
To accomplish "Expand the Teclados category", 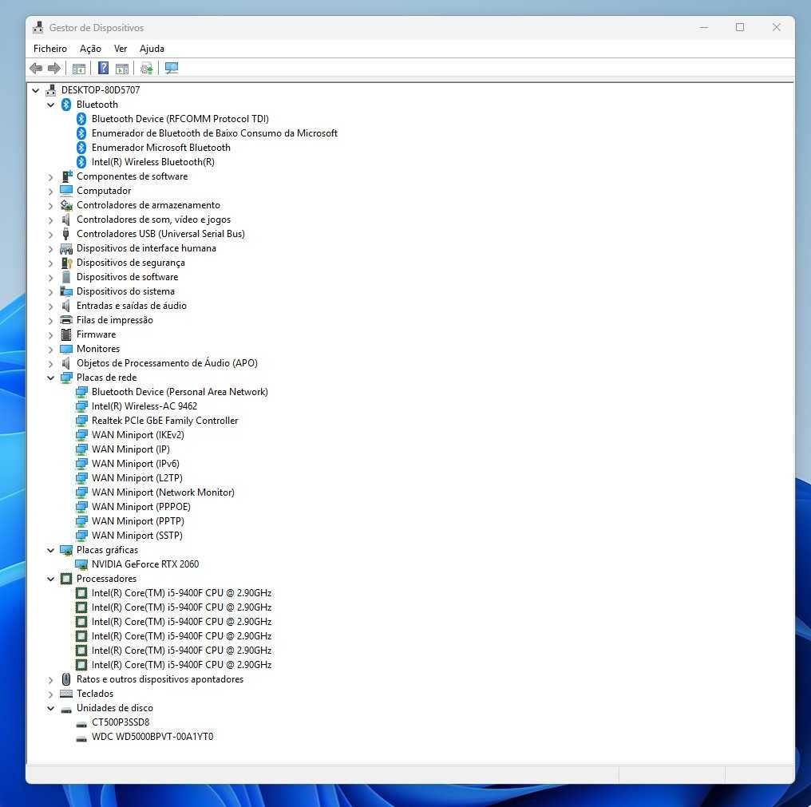I will 51,694.
